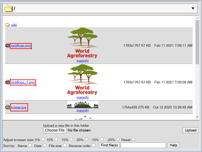Click file list scrollbar down arrow
The width and height of the screenshot is (202, 152).
pyautogui.click(x=197, y=117)
